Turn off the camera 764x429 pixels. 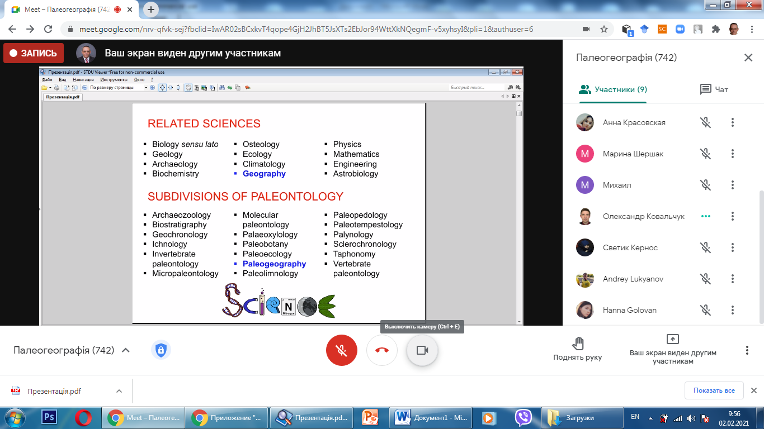(422, 350)
